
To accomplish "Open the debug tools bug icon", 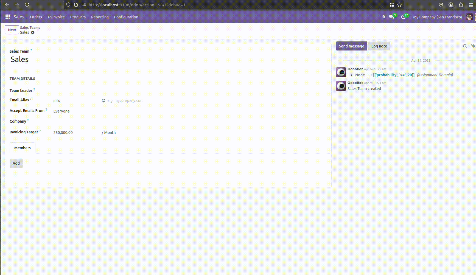I will point(383,17).
